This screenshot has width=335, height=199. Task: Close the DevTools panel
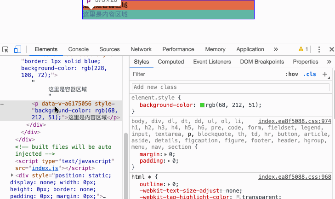[332, 49]
